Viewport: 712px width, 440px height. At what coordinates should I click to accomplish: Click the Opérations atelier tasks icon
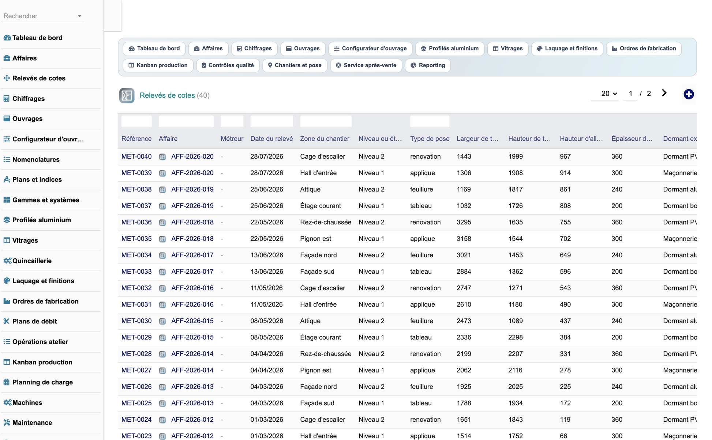click(7, 342)
